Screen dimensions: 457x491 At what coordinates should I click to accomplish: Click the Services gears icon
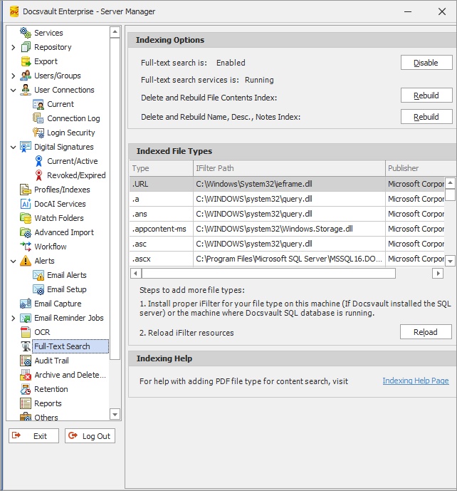click(26, 33)
